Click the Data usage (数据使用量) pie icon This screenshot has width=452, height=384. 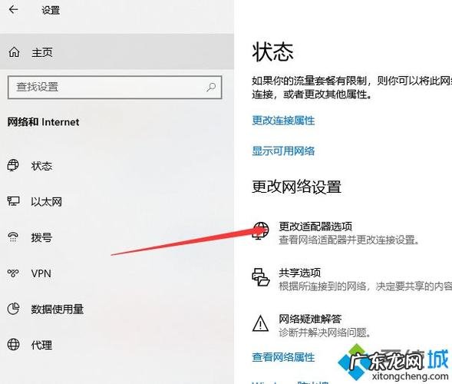pyautogui.click(x=13, y=309)
